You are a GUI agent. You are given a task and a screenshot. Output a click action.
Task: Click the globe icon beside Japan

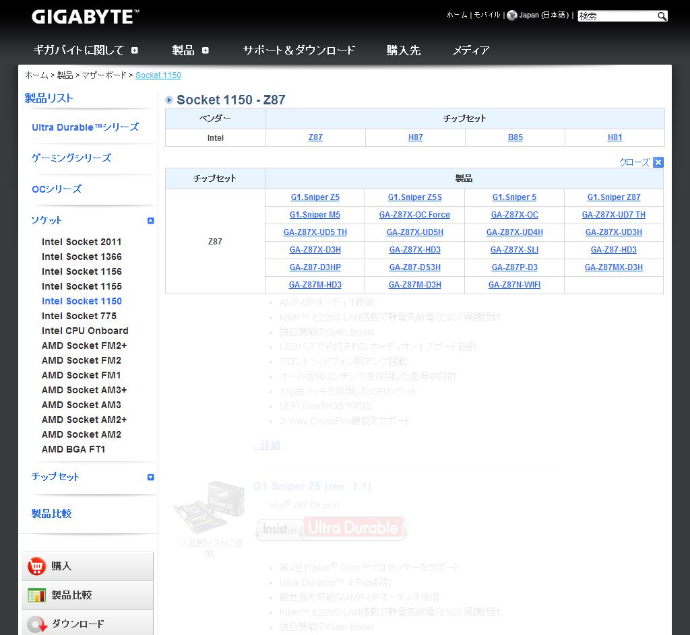coord(512,15)
